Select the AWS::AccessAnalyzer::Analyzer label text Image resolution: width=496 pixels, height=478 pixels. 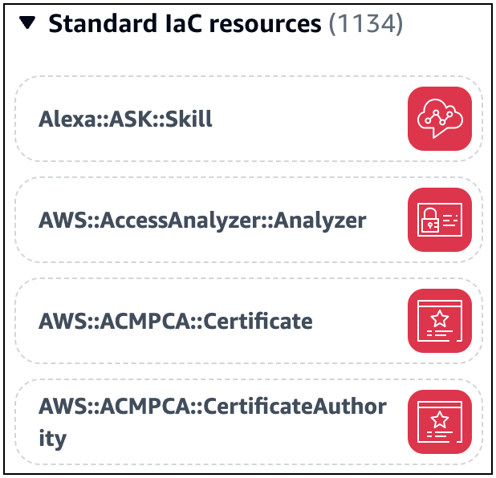point(202,221)
